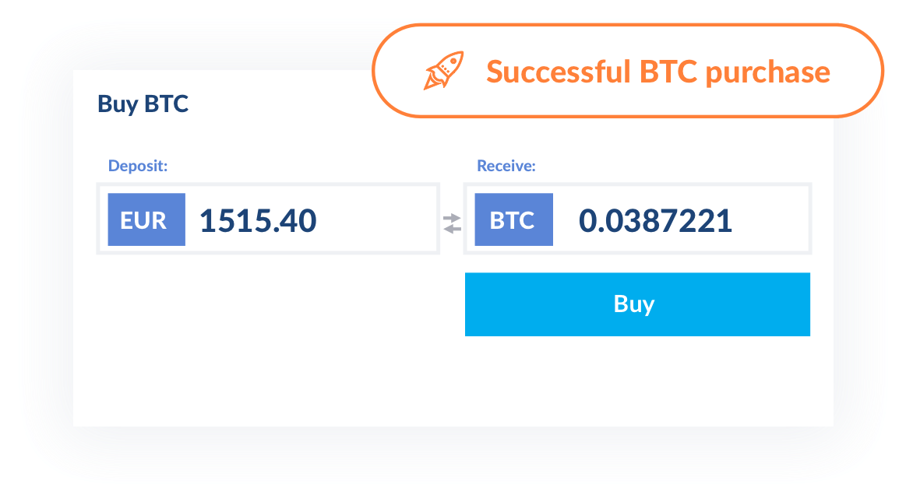Click the Buy button
This screenshot has height=502, width=906.
636,304
